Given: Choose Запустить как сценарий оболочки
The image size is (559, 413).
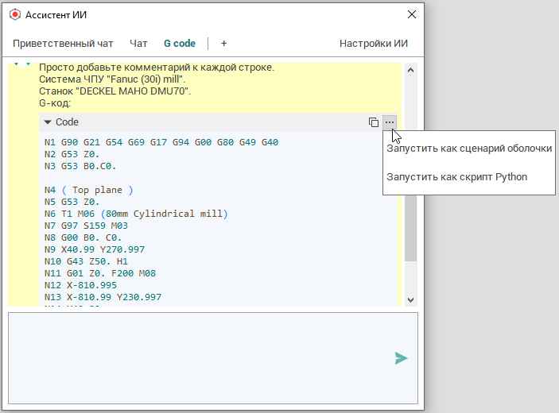Looking at the screenshot, I should 468,148.
